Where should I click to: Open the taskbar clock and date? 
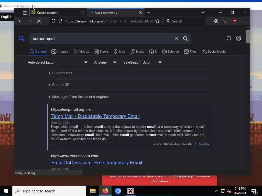(240, 191)
